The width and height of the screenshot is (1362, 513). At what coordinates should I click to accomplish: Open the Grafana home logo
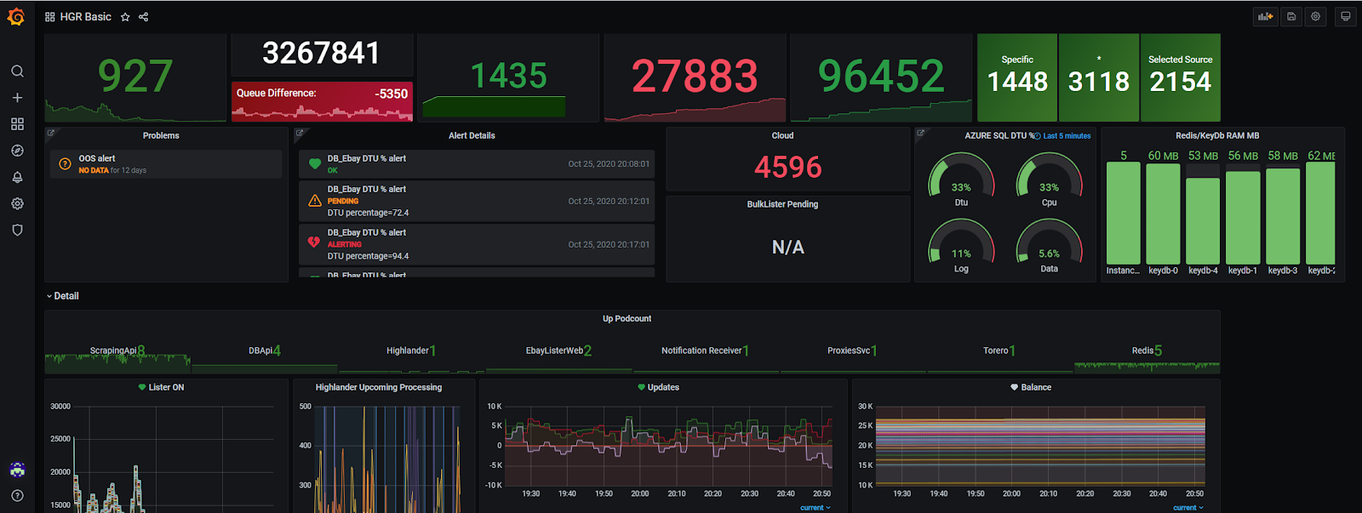(16, 16)
